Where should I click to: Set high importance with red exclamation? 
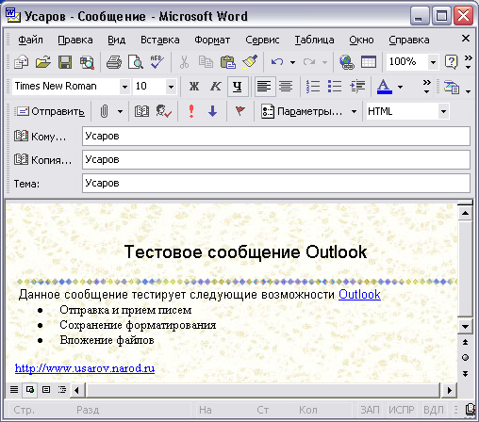point(191,111)
